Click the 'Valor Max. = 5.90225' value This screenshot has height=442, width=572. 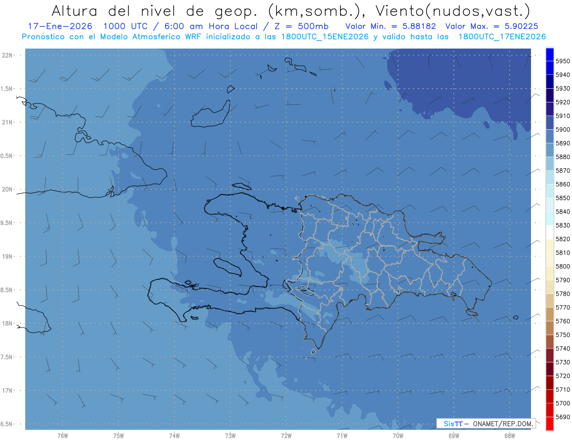click(491, 26)
